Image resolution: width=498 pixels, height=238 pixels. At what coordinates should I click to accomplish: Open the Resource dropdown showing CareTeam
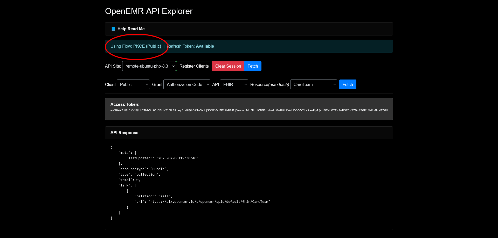coord(314,84)
